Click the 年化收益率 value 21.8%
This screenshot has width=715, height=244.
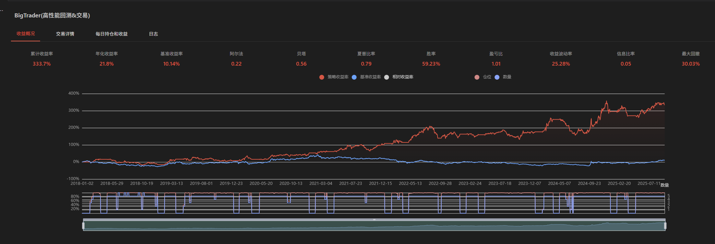click(x=106, y=64)
